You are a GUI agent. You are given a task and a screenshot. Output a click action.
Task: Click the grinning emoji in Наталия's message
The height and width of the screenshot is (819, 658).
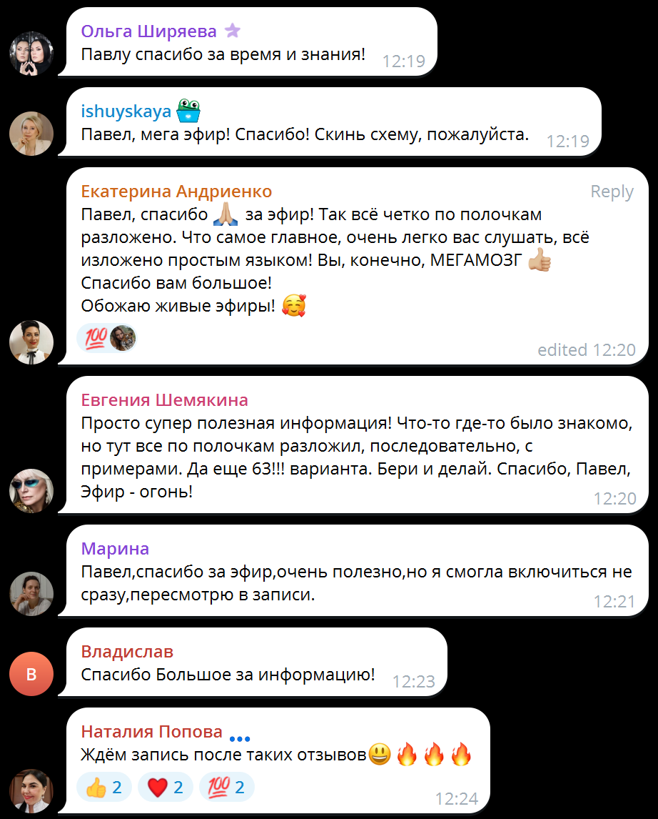click(x=380, y=754)
